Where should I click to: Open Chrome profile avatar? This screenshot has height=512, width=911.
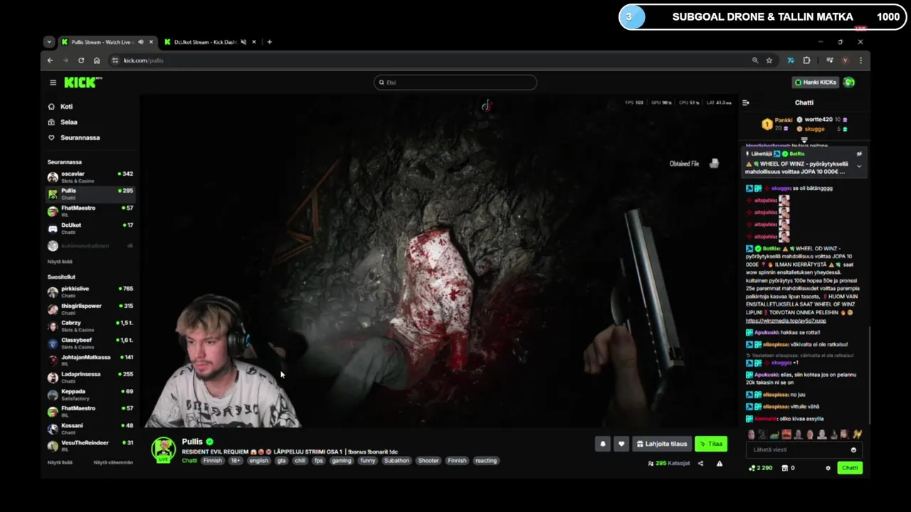click(846, 60)
